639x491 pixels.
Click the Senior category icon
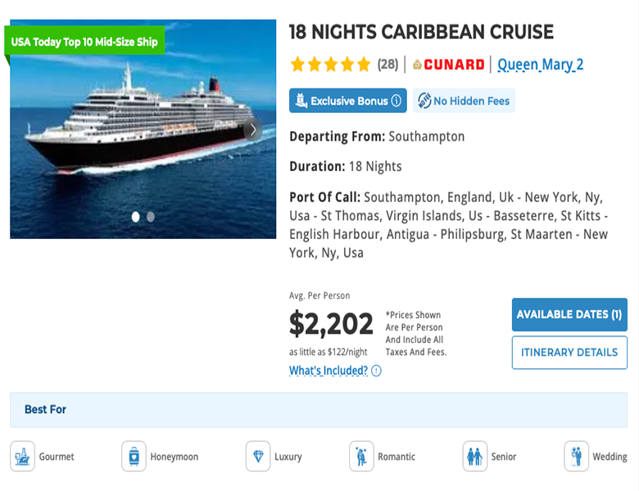click(x=475, y=456)
